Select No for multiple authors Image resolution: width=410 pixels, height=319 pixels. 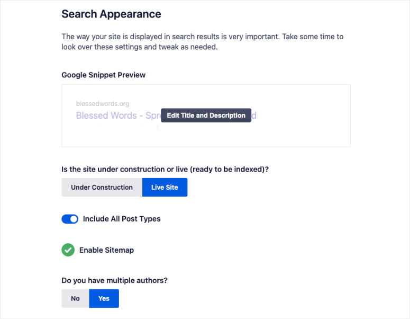pos(75,298)
